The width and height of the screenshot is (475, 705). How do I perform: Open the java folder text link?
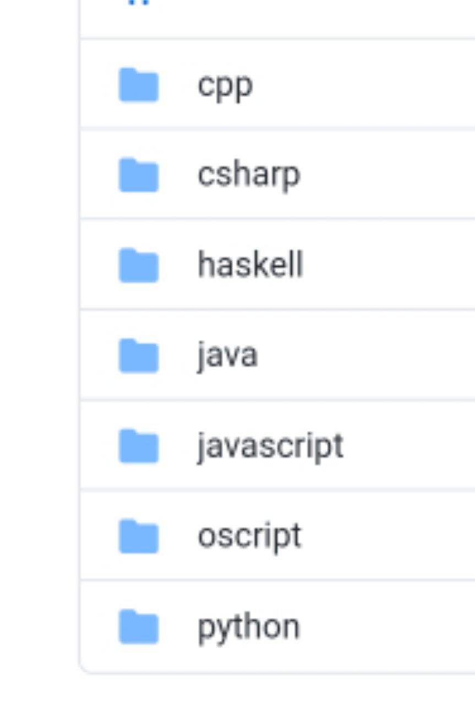click(x=227, y=356)
